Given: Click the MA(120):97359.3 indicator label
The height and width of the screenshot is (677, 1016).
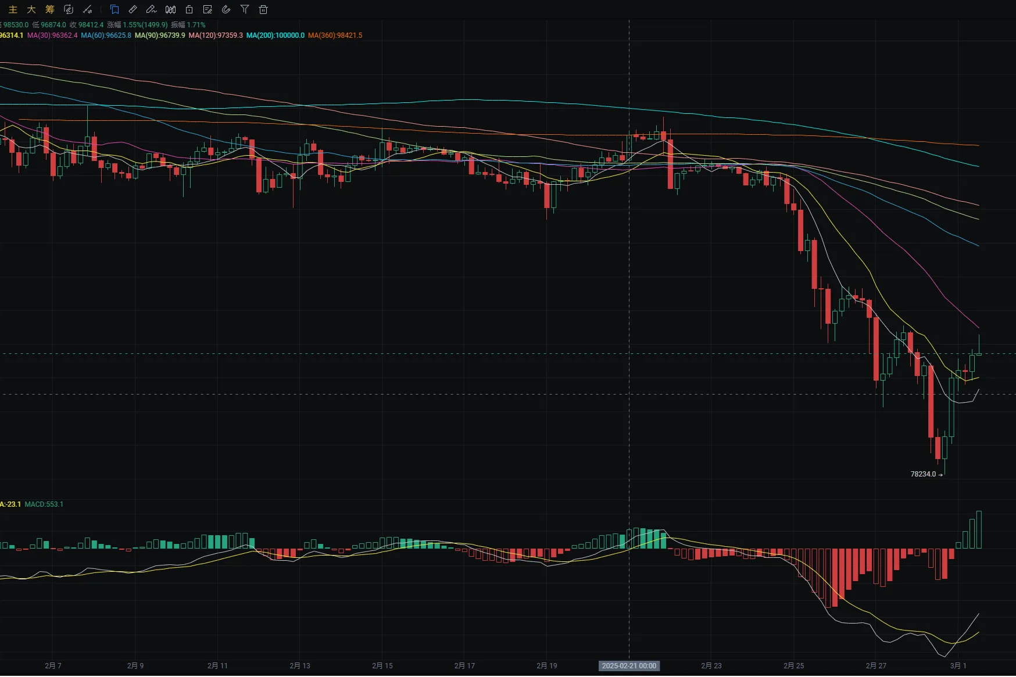Looking at the screenshot, I should [x=216, y=35].
